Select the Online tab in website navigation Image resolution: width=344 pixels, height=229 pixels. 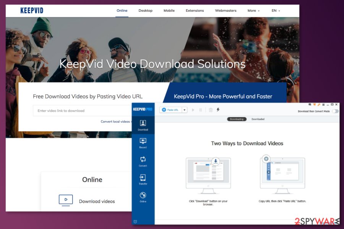[122, 11]
